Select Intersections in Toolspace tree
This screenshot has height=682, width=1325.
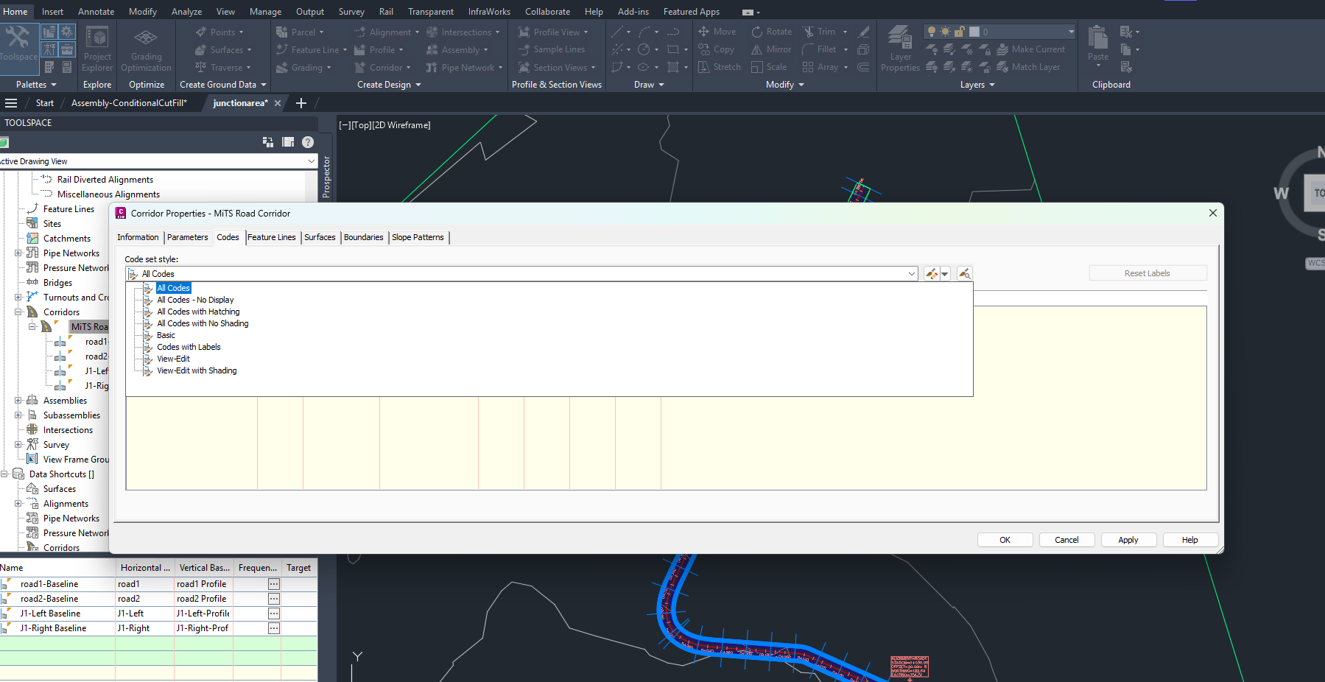tap(68, 430)
